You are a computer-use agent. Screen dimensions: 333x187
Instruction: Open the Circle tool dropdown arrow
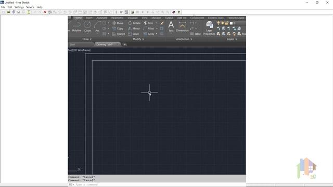87,33
